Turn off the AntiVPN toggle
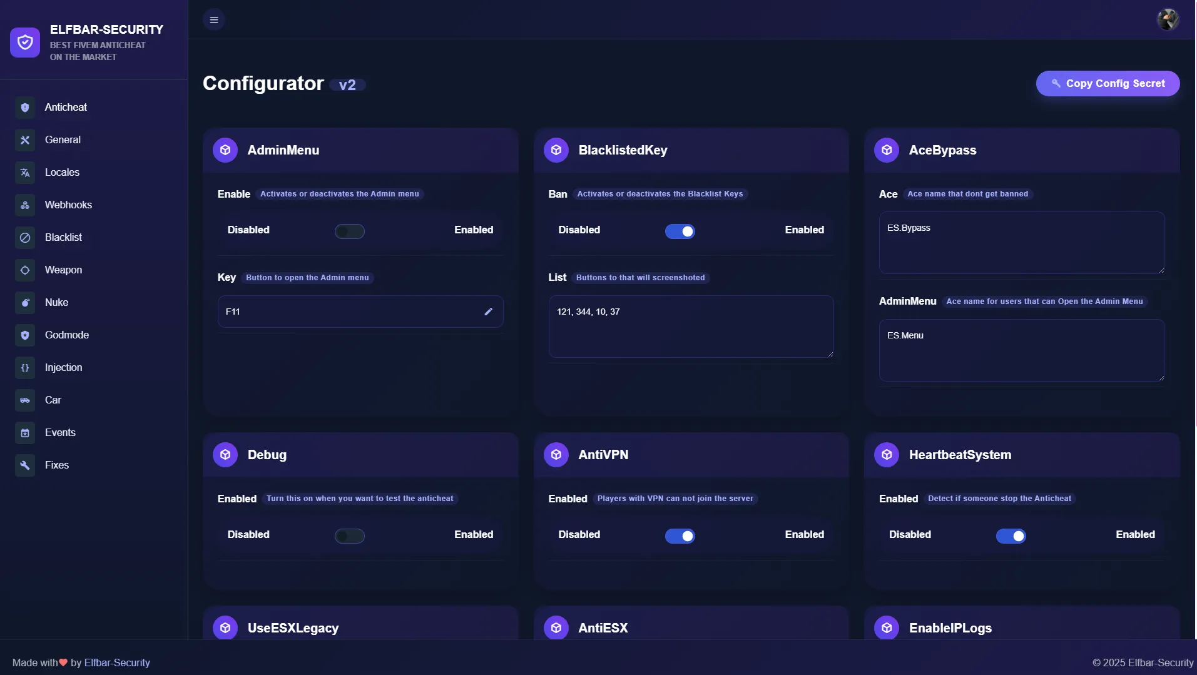This screenshot has width=1197, height=675. [681, 535]
